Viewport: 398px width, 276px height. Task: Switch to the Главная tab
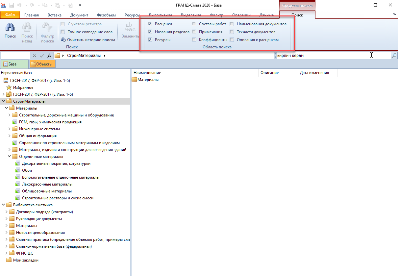tap(32, 15)
